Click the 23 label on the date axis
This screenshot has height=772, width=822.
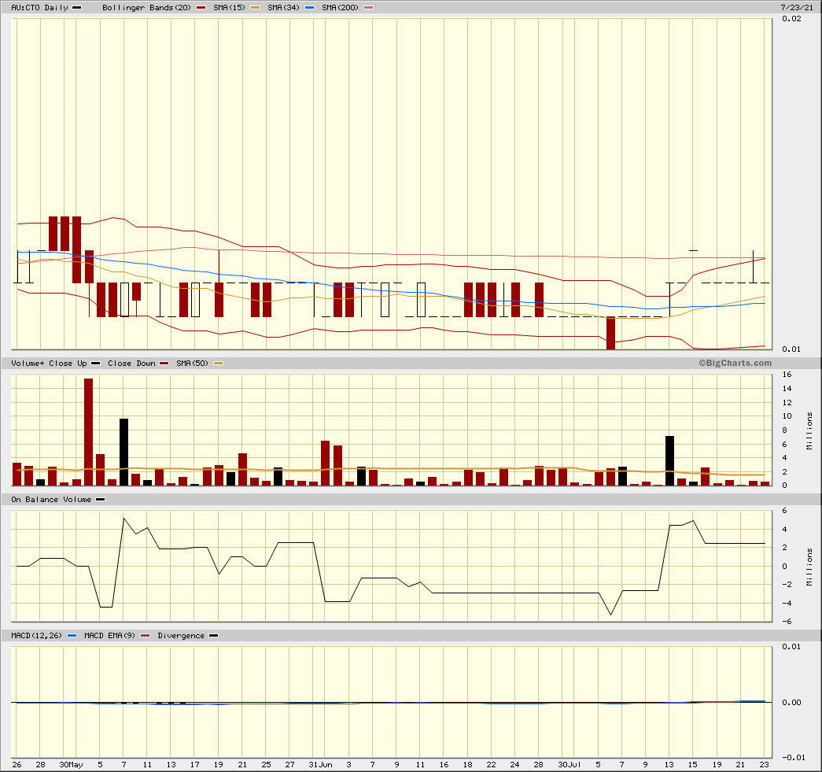pos(765,765)
